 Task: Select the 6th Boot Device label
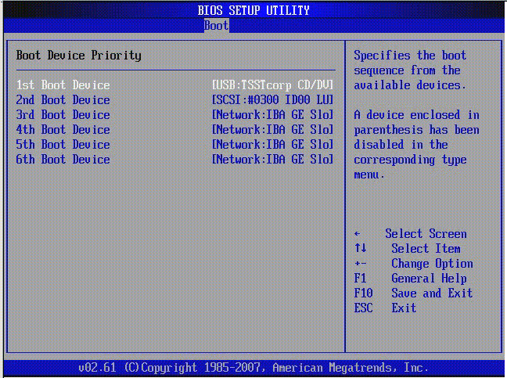pyautogui.click(x=63, y=160)
